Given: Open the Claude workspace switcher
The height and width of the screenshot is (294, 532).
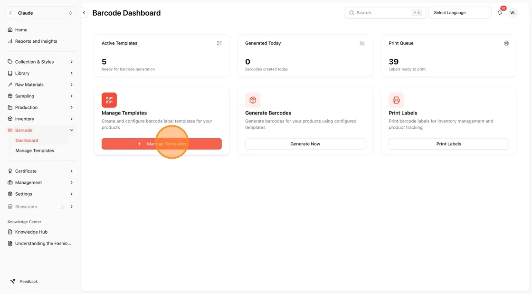Looking at the screenshot, I should click(40, 13).
